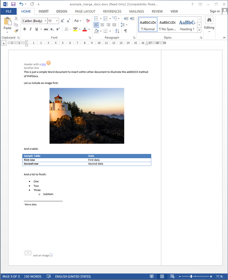Clear all formatting with the eraser icon
228x280 pixels.
[x=88, y=21]
